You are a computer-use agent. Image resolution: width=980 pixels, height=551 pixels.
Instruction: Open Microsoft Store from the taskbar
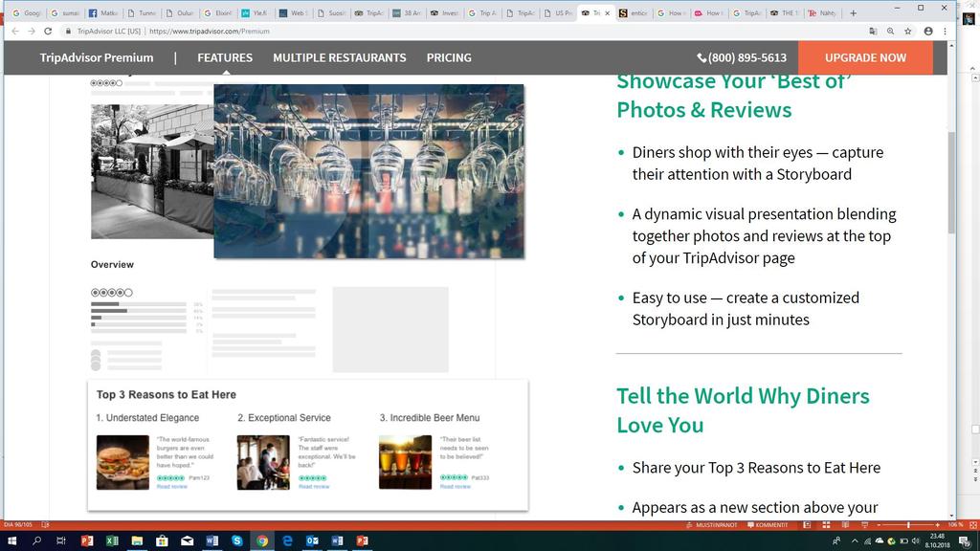click(162, 541)
